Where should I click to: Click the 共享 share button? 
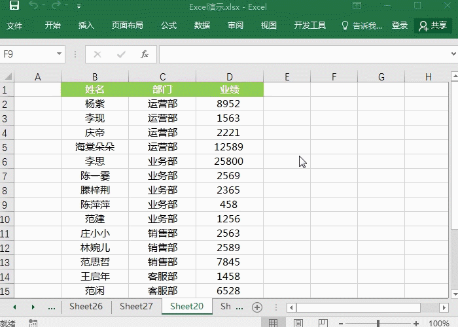[x=433, y=26]
